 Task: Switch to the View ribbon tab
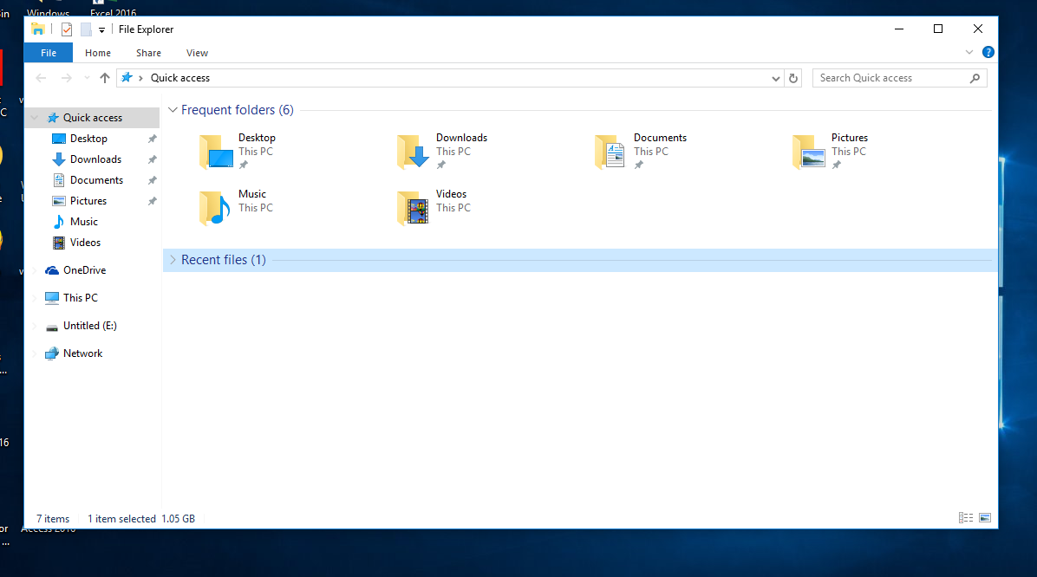tap(197, 53)
